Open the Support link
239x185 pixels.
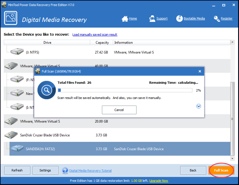point(162,19)
